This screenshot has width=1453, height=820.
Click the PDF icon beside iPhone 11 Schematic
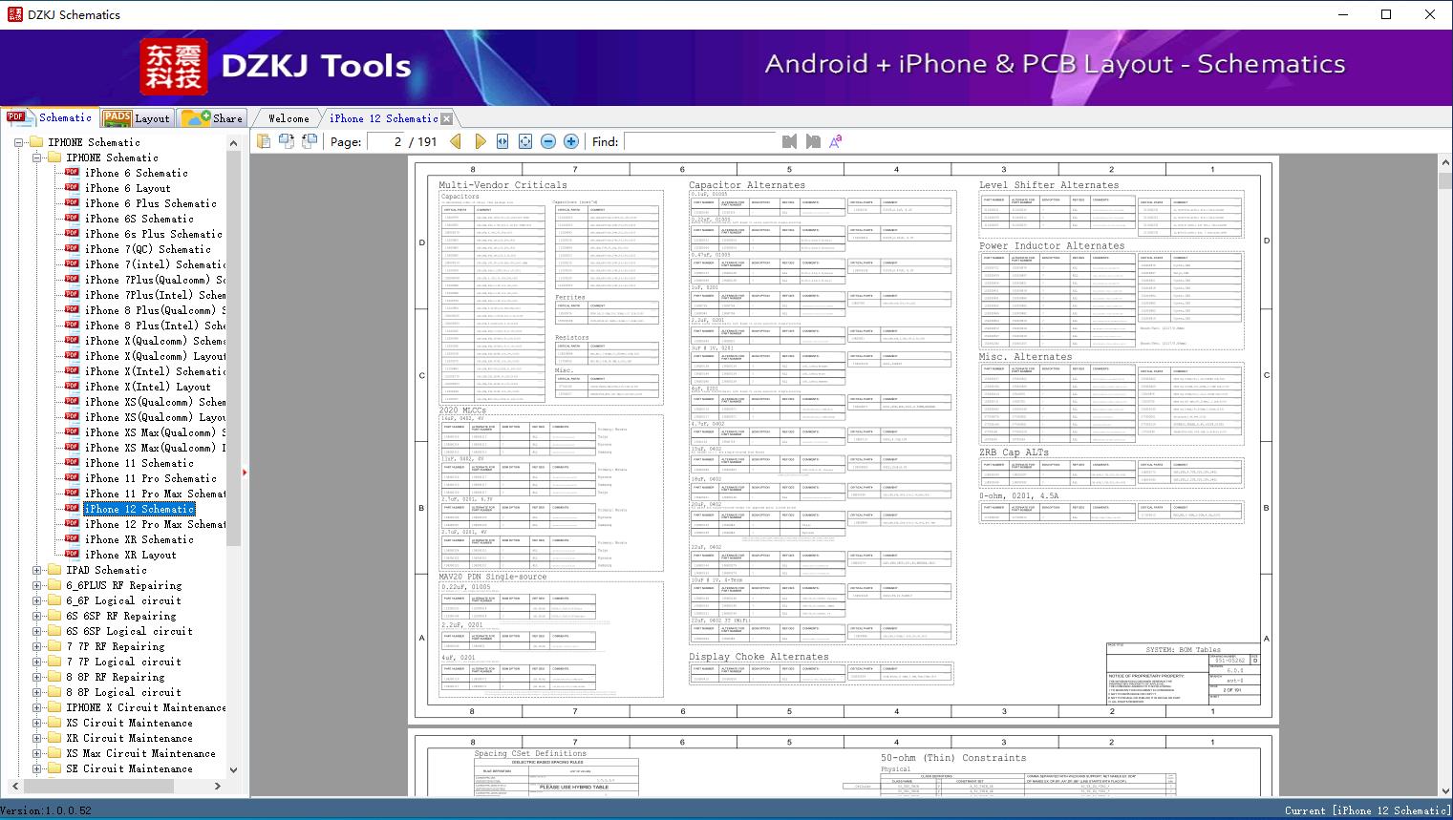coord(72,463)
